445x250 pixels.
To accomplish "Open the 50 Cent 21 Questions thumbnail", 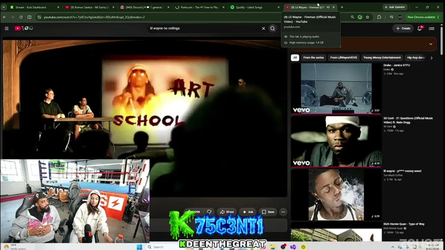I will (x=336, y=141).
